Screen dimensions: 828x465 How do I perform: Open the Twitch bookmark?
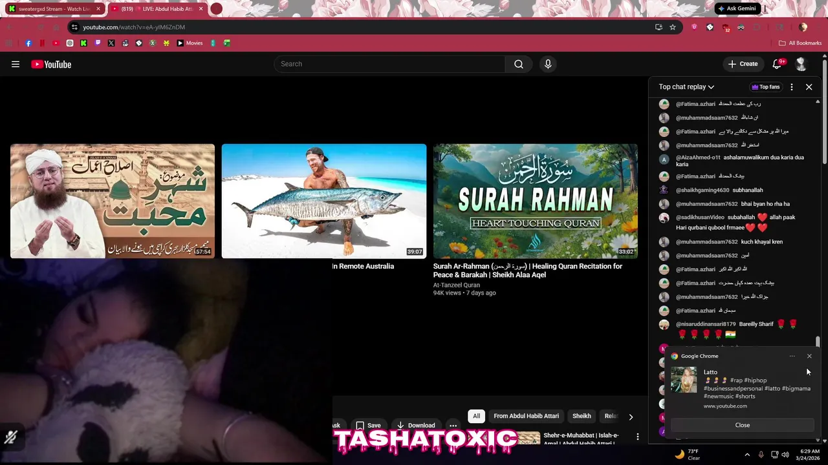click(98, 43)
